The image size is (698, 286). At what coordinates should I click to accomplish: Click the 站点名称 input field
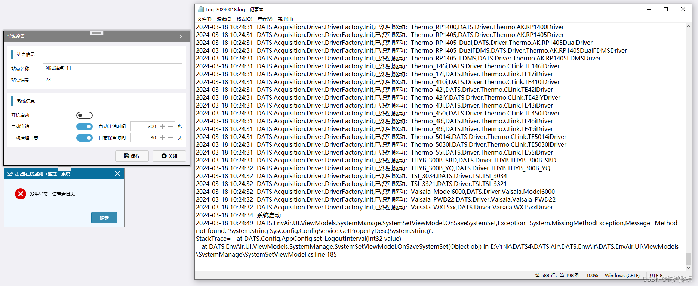point(113,68)
